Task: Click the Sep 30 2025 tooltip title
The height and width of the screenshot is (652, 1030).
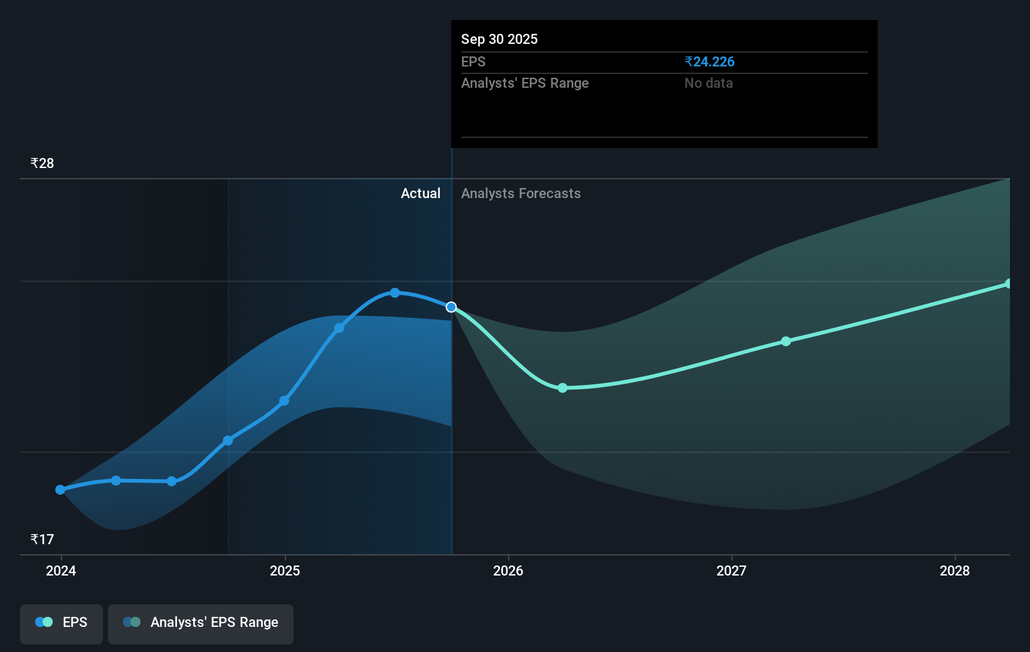Action: click(499, 39)
